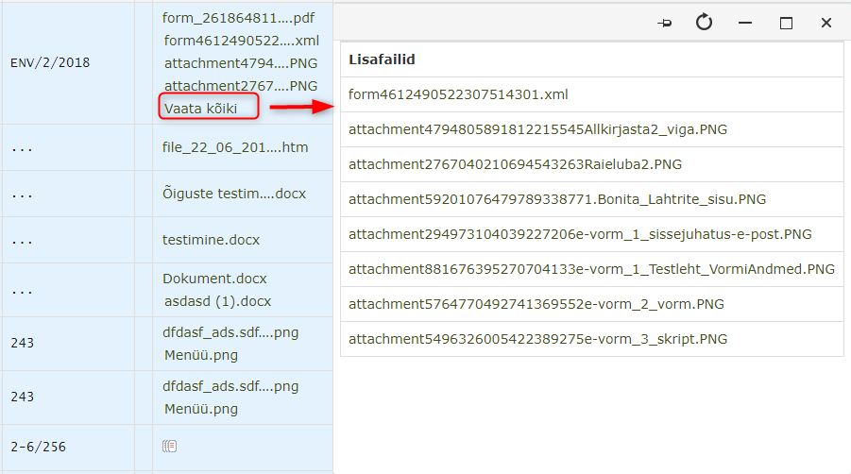Click the document icon in the 2-6/256 row
Screen dimensions: 851x474
(x=170, y=446)
